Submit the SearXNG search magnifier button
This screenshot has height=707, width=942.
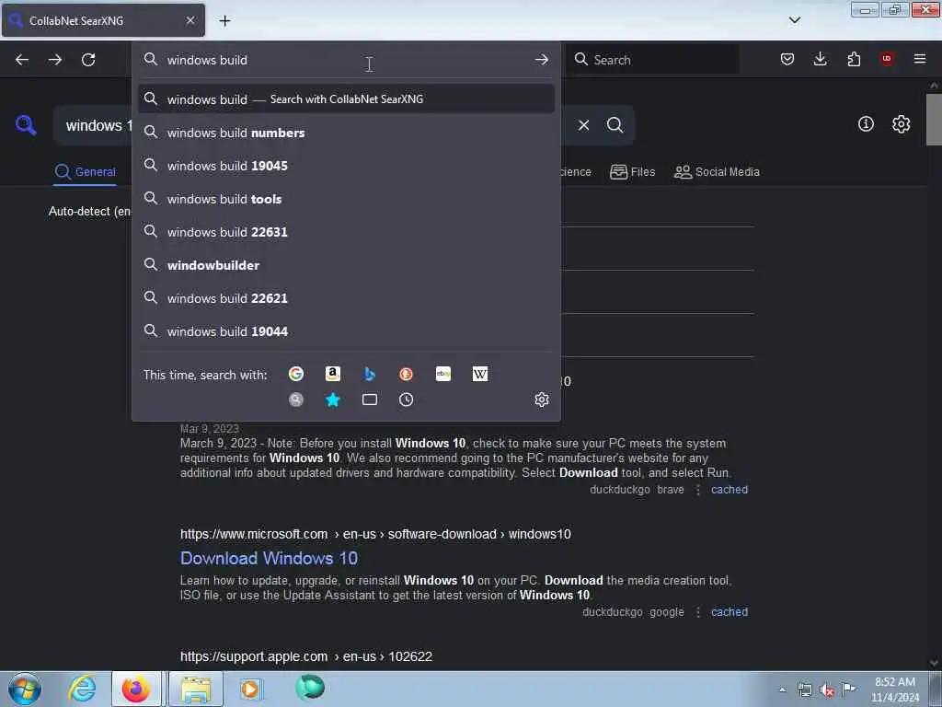coord(615,125)
